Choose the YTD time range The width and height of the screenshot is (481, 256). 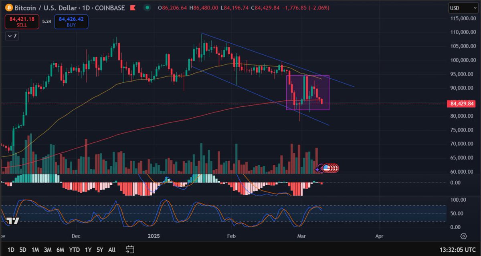pos(75,250)
